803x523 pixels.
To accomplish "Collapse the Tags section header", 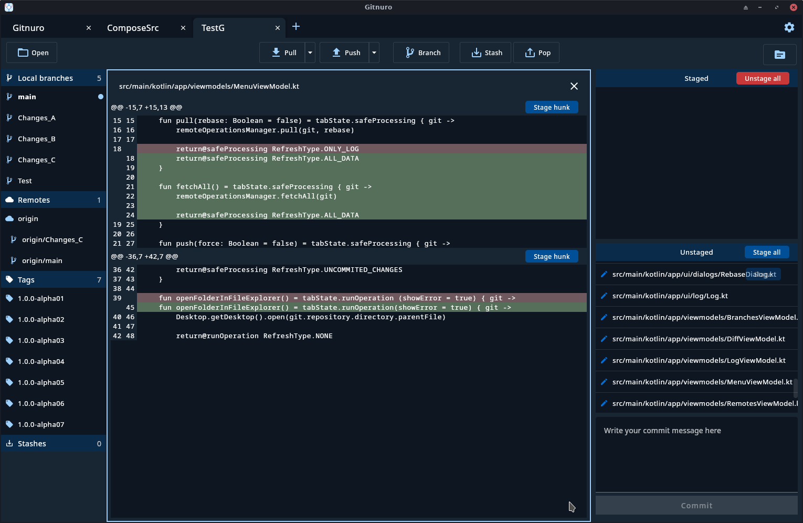I will click(54, 279).
